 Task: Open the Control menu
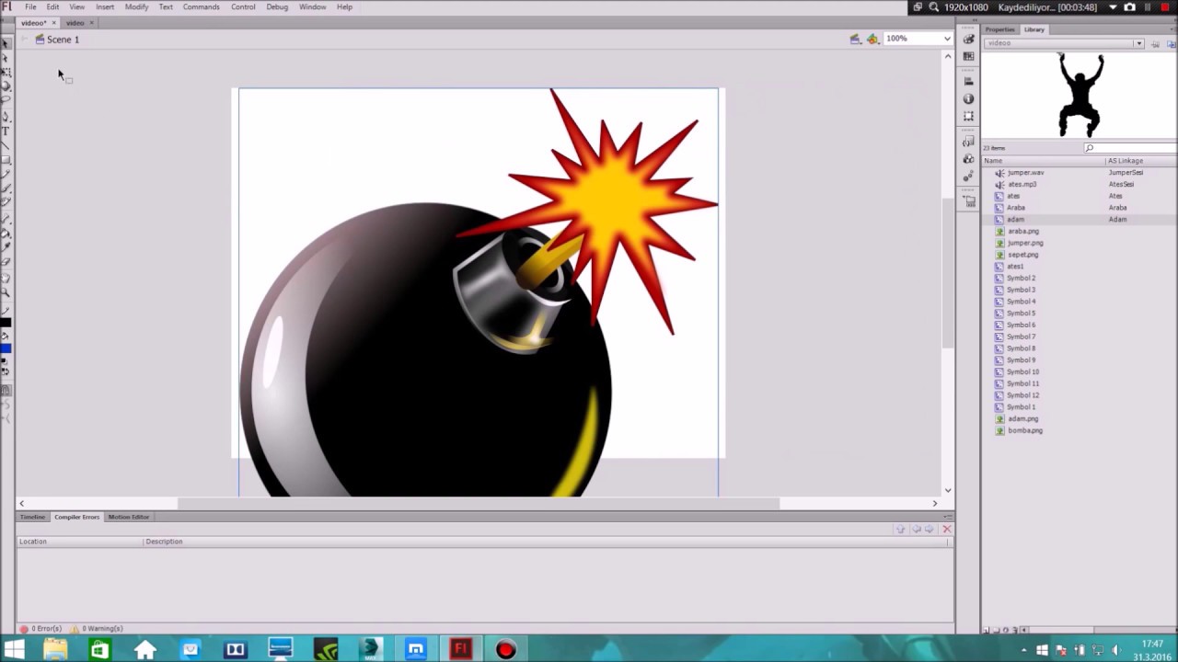[x=243, y=6]
